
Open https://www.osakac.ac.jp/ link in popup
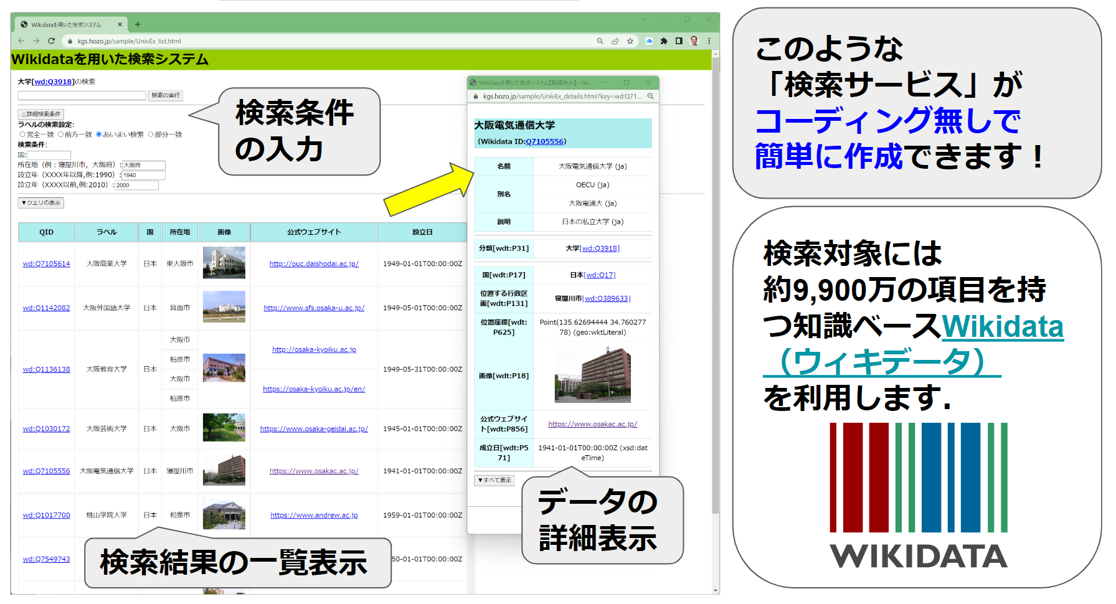[x=592, y=424]
